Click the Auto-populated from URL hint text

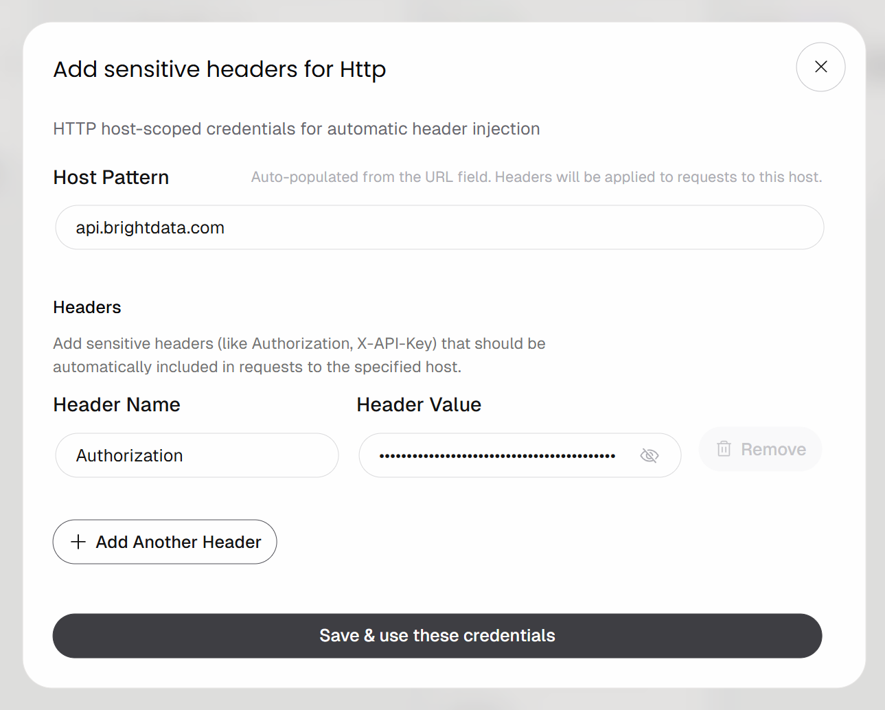pos(536,177)
